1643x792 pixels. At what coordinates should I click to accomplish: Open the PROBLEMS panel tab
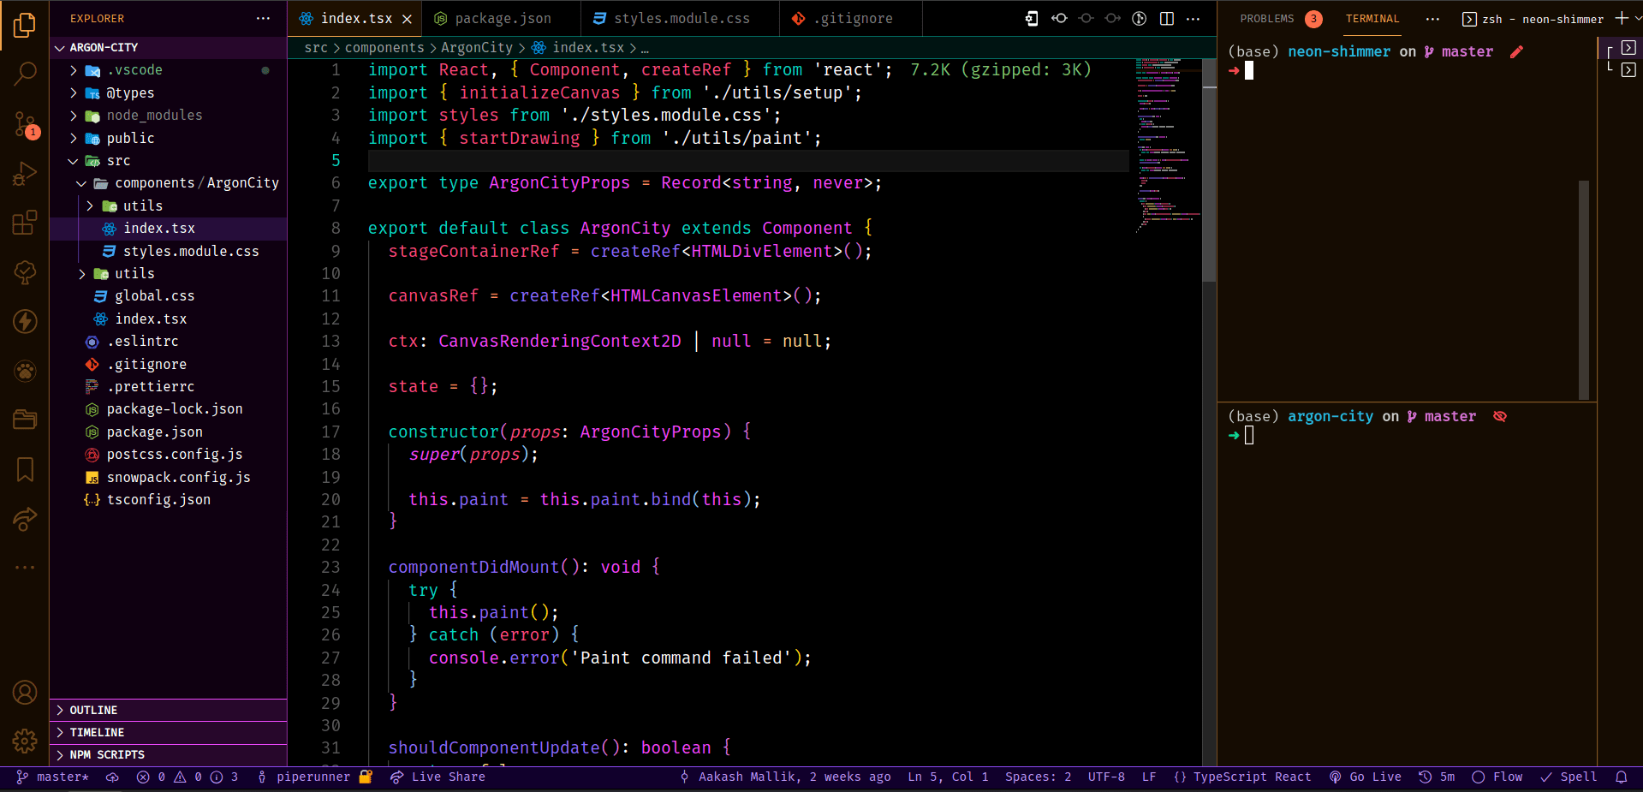pos(1280,19)
